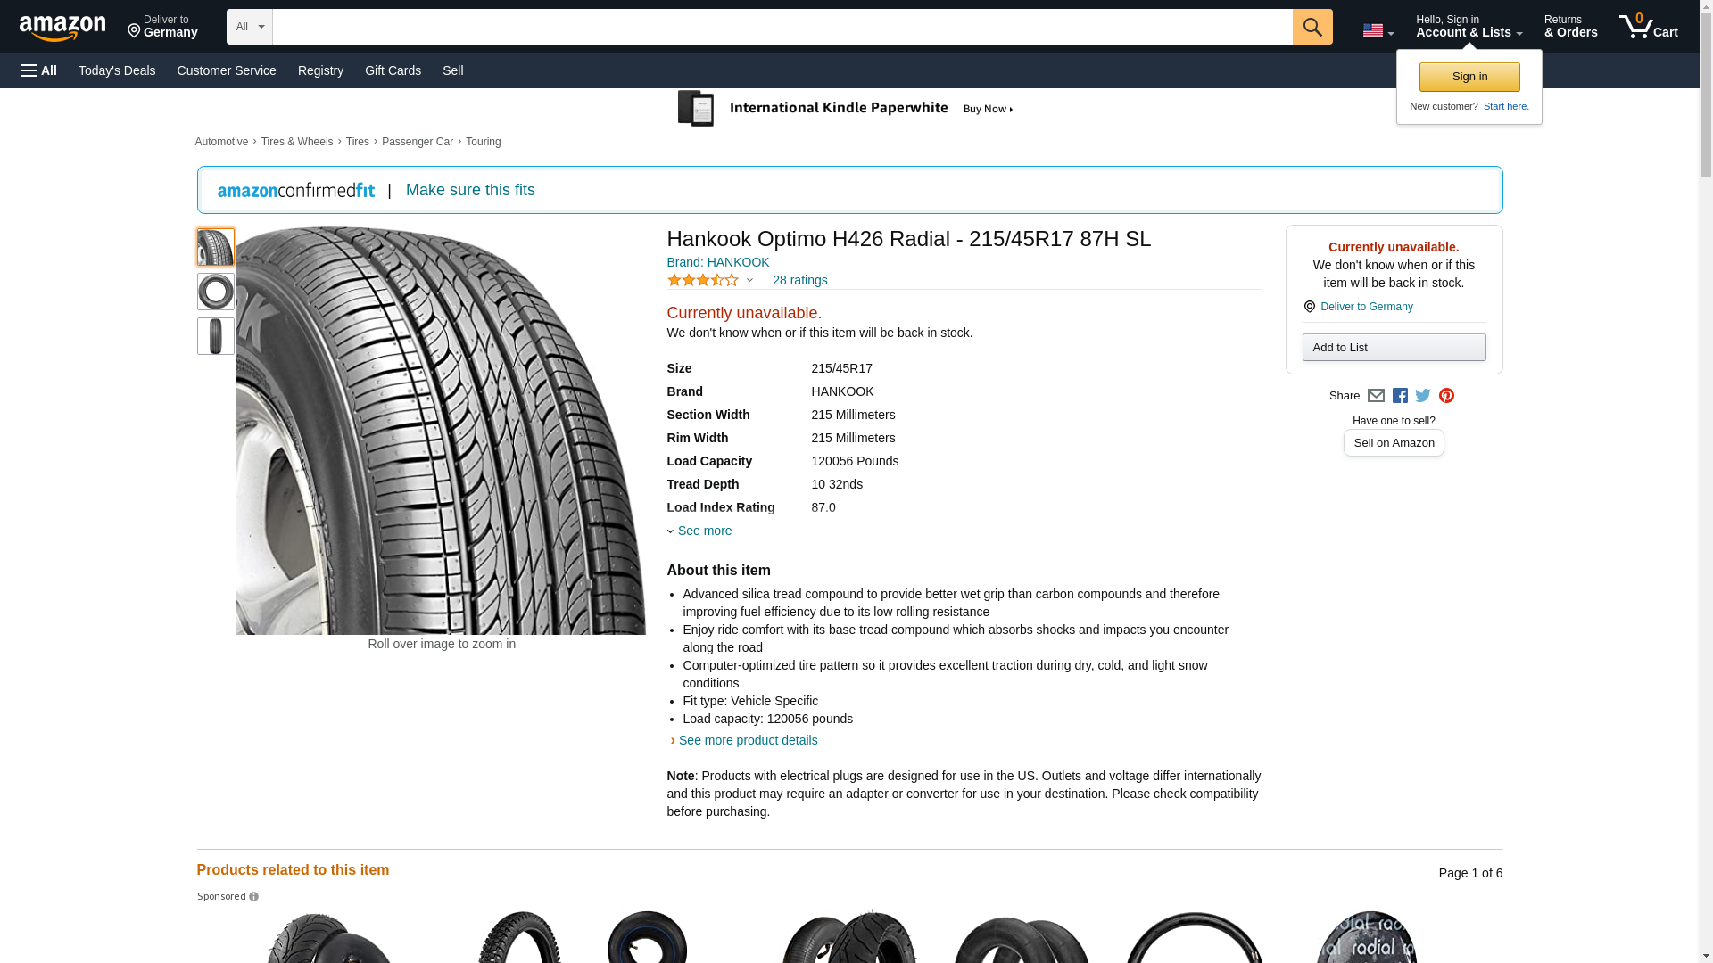Open the All hamburger menu

(39, 70)
